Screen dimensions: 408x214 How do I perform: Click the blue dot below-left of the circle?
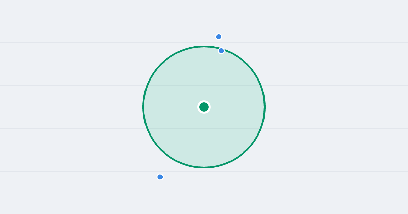pyautogui.click(x=160, y=177)
